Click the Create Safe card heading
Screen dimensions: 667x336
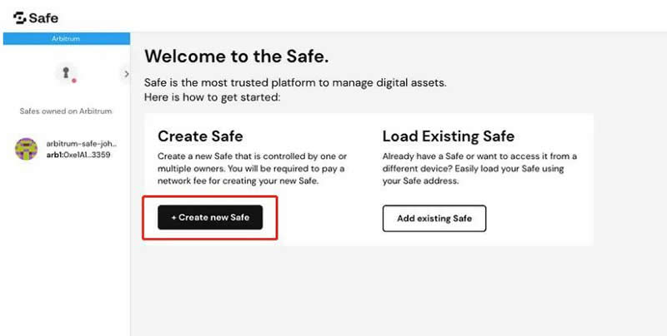coord(200,136)
